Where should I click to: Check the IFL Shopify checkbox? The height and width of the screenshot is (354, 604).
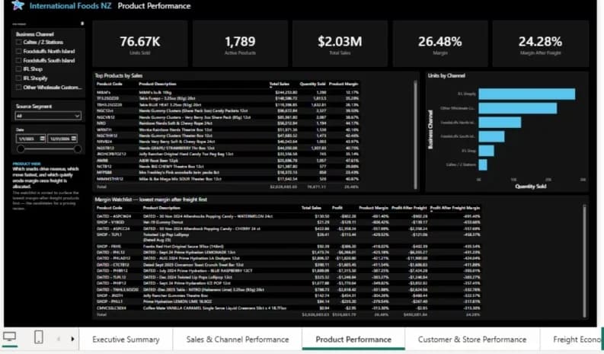coord(18,78)
